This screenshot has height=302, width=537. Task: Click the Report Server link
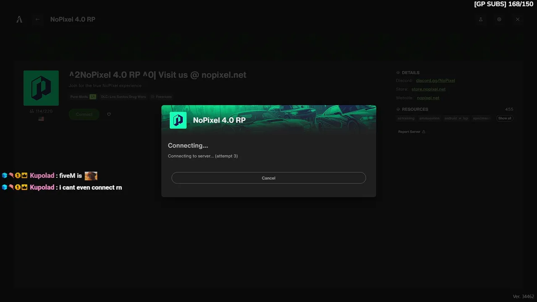[x=412, y=132]
